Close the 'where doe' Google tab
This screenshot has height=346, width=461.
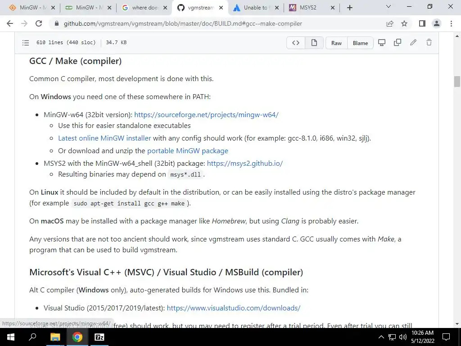click(165, 8)
